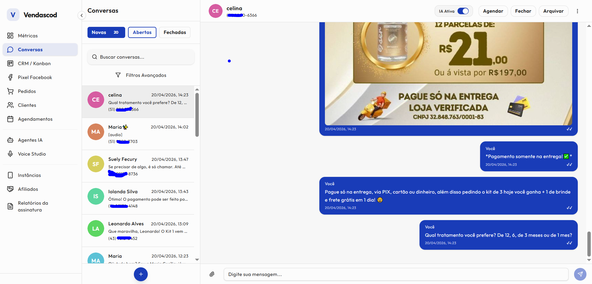Switch to the Fechadas conversations filter
This screenshot has height=284, width=592.
tap(174, 32)
